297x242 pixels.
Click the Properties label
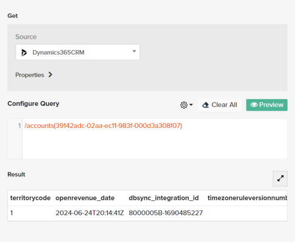pos(30,75)
